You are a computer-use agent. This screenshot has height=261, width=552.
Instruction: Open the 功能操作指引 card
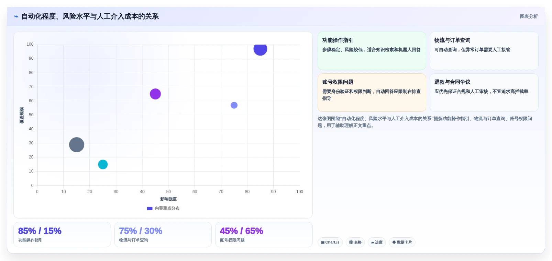coord(372,51)
